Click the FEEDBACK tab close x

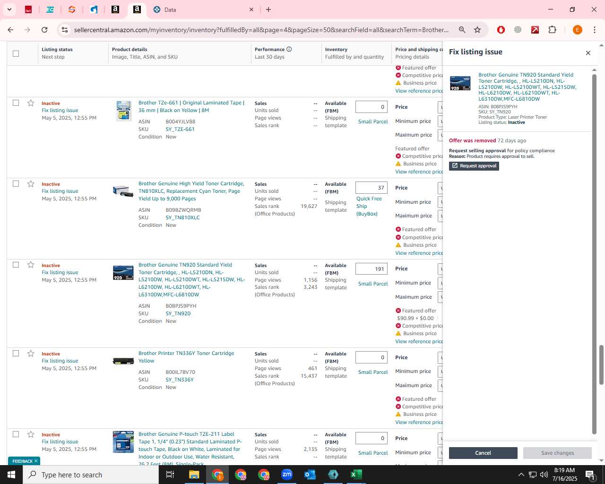(x=35, y=461)
